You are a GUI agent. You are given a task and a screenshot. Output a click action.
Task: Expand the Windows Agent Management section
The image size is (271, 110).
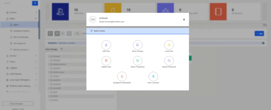pyautogui.click(x=36, y=86)
